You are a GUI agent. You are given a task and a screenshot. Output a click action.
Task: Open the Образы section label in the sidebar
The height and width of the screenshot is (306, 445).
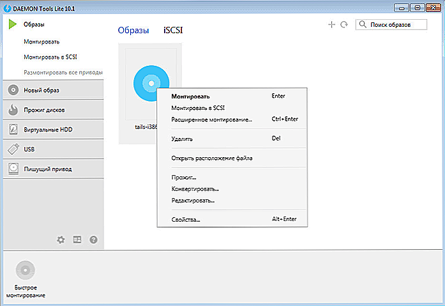[x=34, y=24]
